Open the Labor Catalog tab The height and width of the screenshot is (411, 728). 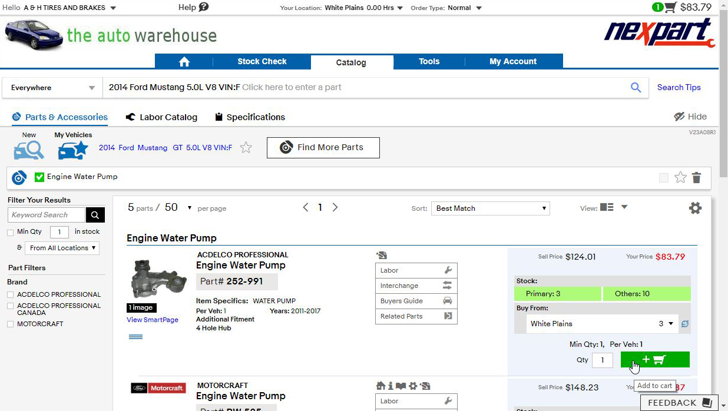[x=161, y=117]
